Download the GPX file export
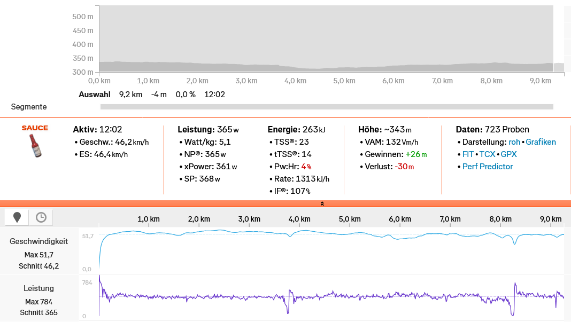 pyautogui.click(x=508, y=154)
